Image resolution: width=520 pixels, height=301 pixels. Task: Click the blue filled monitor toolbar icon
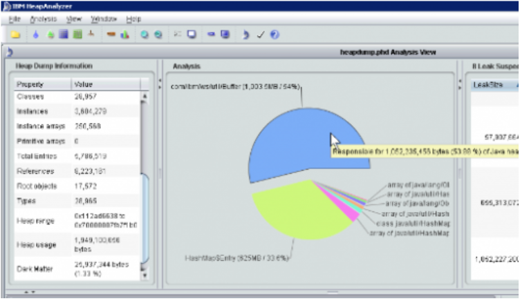point(225,34)
